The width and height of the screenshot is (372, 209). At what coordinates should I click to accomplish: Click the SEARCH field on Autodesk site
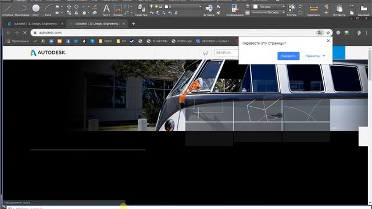click(227, 53)
